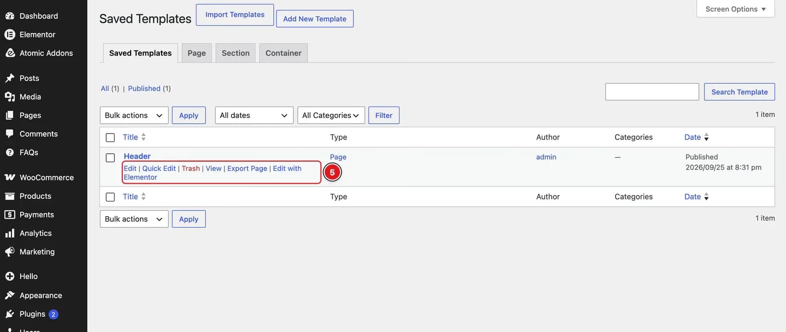This screenshot has width=786, height=332.
Task: Click the Comments speech bubble icon
Action: click(x=10, y=134)
